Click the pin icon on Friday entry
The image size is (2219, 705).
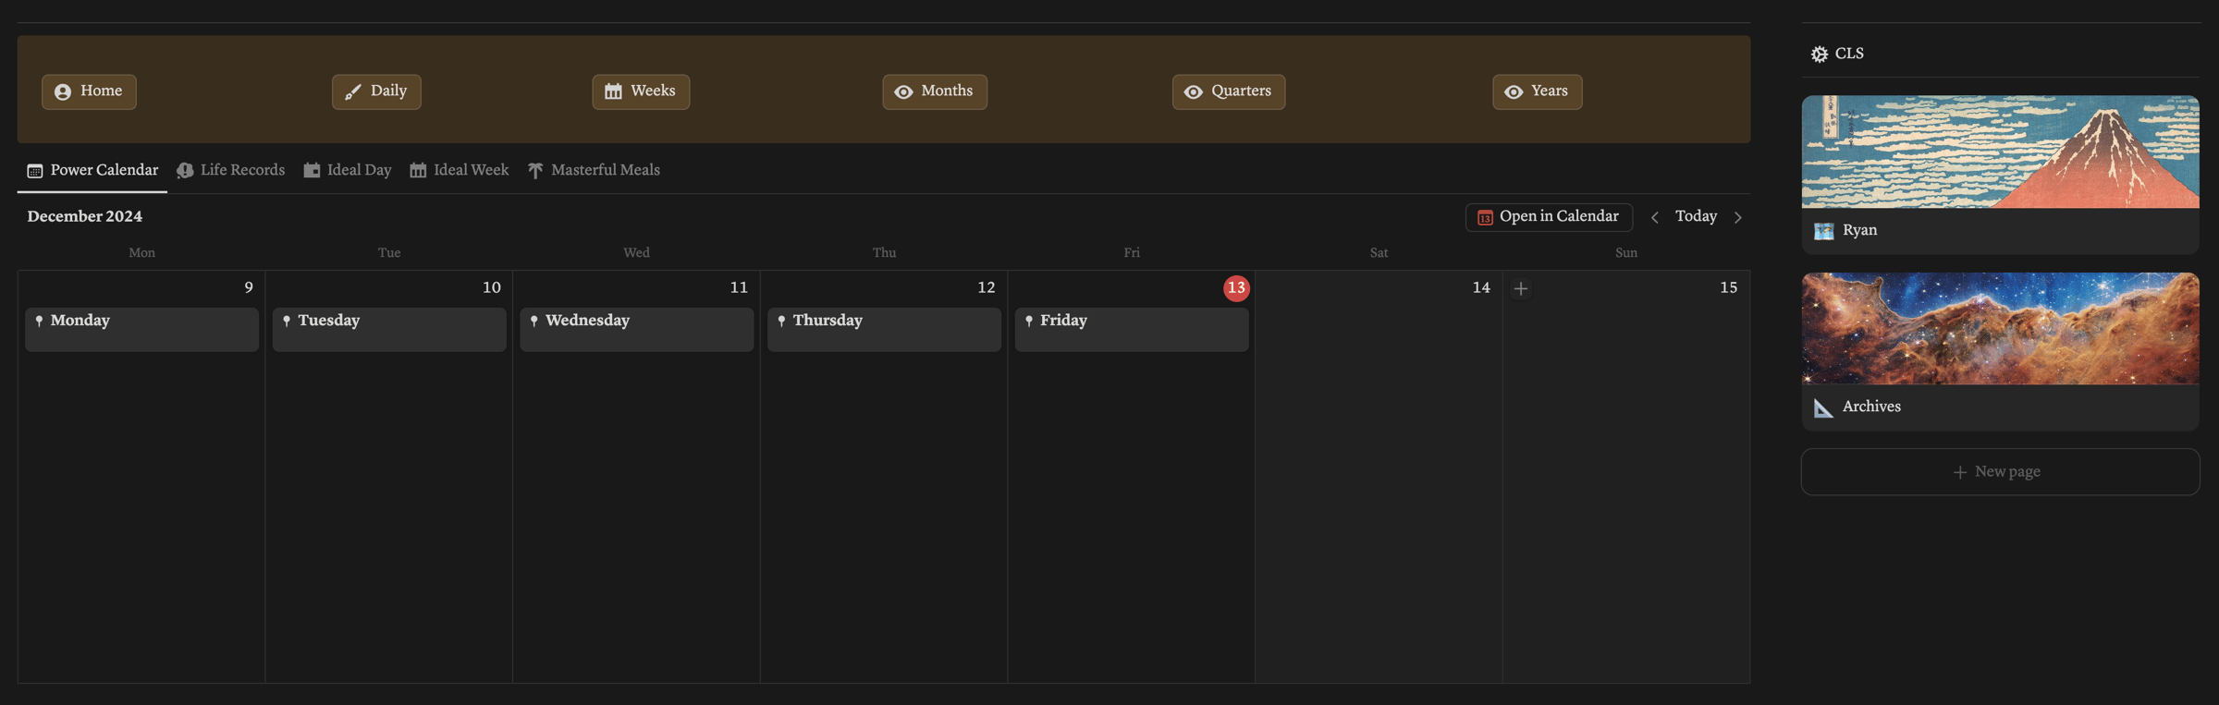[x=1029, y=321]
